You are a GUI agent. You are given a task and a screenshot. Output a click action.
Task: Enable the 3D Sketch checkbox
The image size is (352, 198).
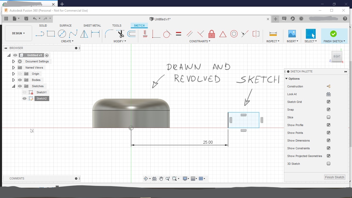329,164
